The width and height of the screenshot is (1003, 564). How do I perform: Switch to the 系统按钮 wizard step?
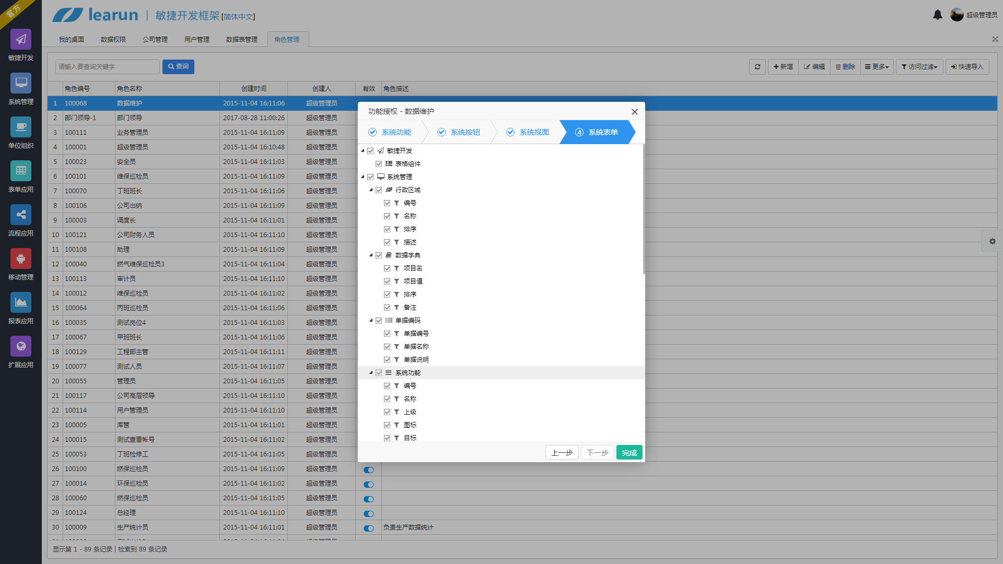tap(459, 133)
